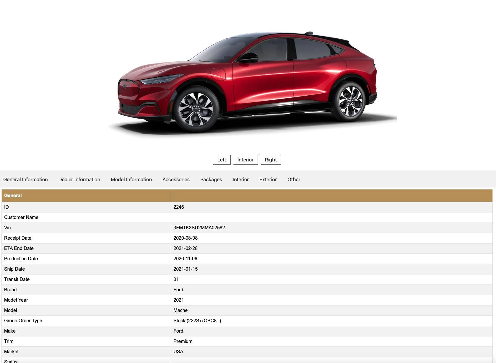Click the Ship Date value 2021-01-15
The width and height of the screenshot is (496, 363).
pos(186,269)
